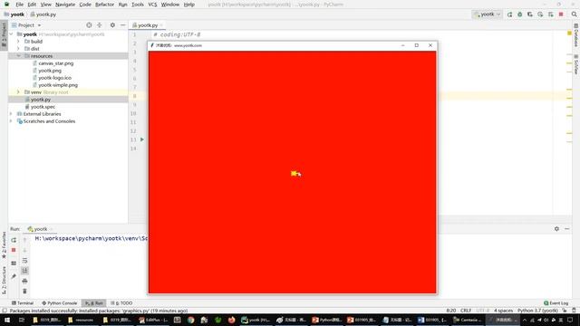Pin the Run tab
Image resolution: width=580 pixels, height=326 pixels.
tap(14, 276)
